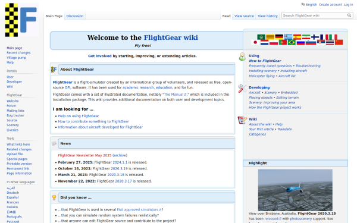
Task: Select the Thai flag
Action: pos(330,42)
